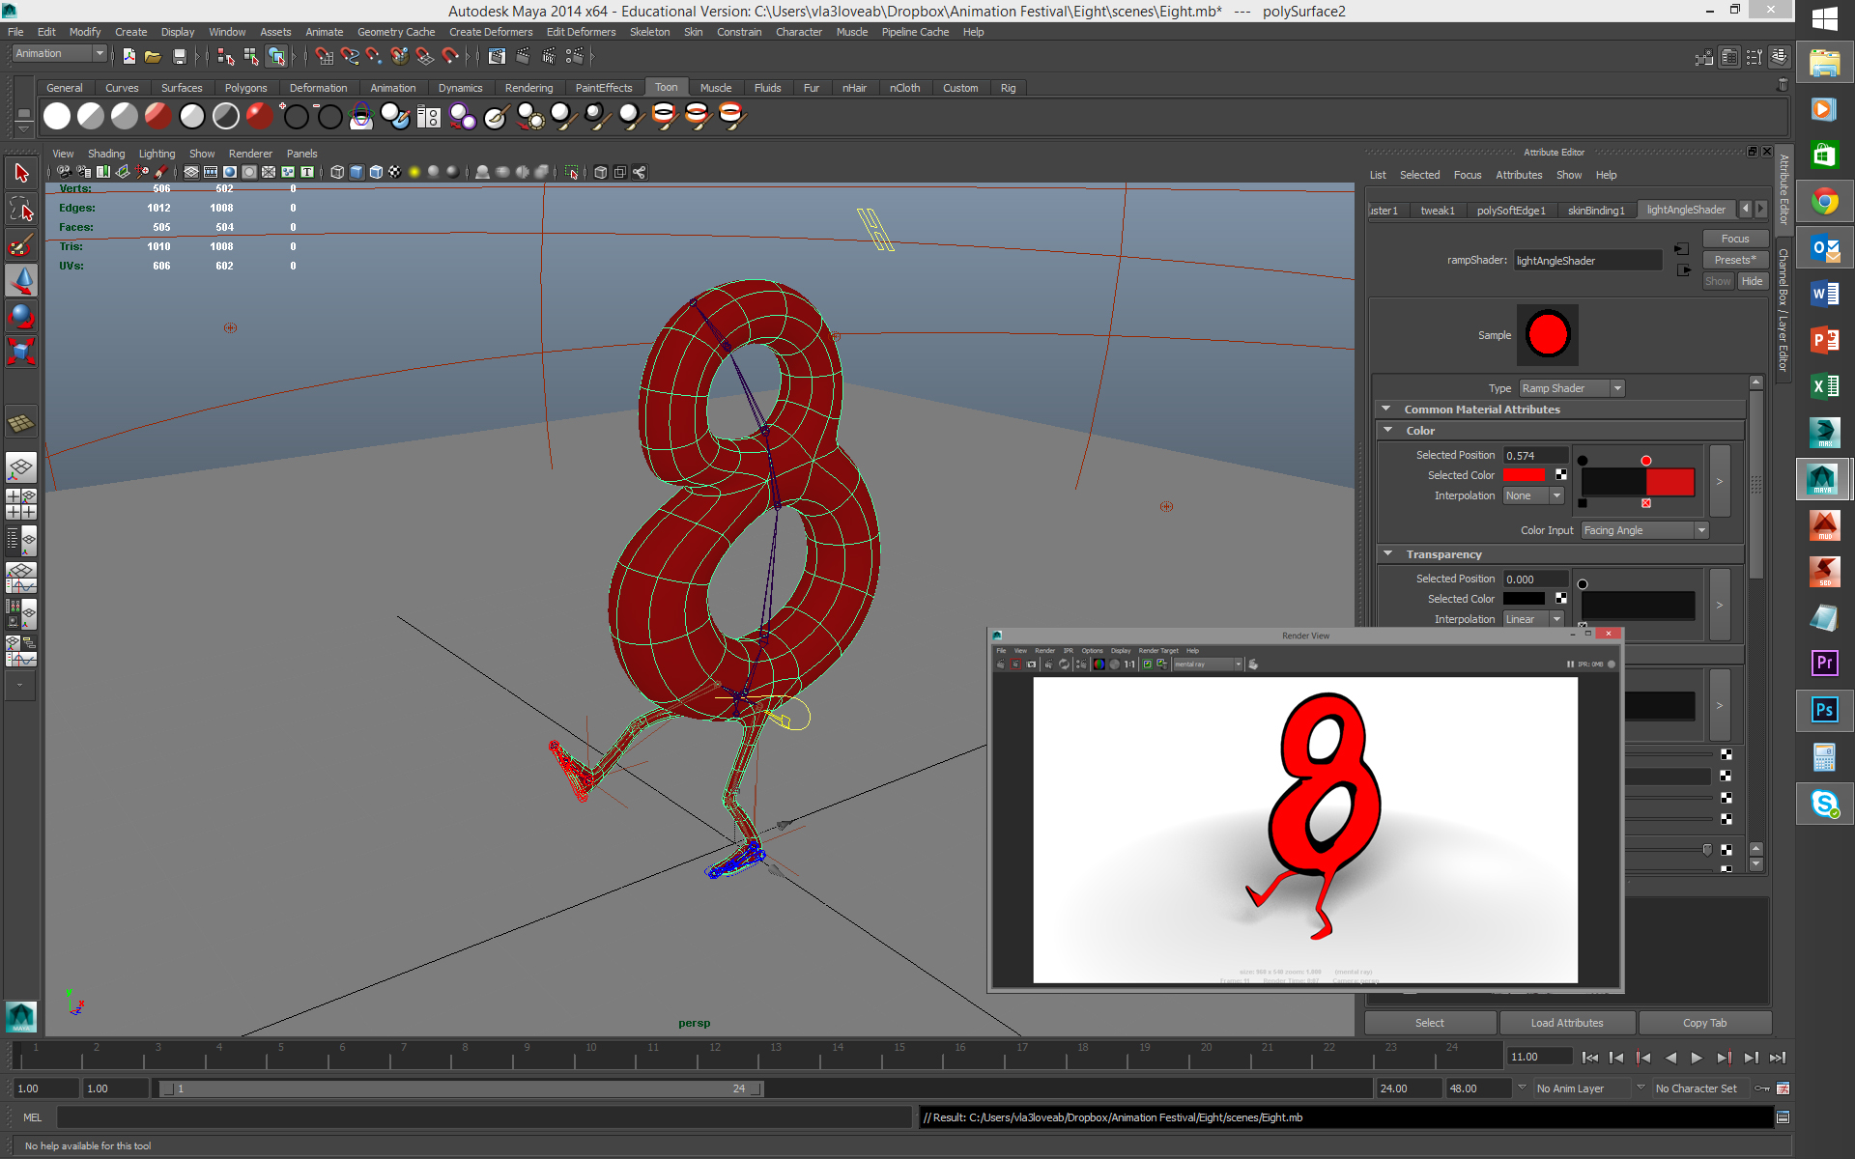Open the Skeleton menu
The image size is (1855, 1159).
pos(649,32)
